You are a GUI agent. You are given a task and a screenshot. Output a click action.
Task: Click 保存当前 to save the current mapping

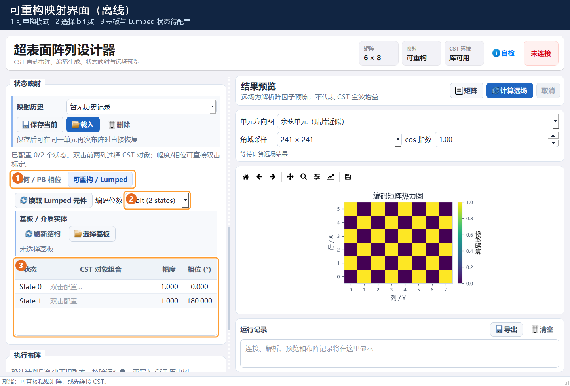40,125
